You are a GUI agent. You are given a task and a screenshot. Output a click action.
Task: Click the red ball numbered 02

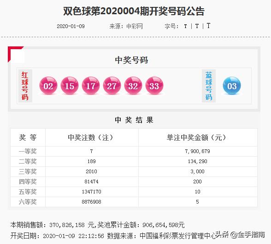click(x=48, y=85)
